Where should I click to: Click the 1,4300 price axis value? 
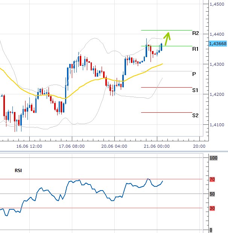(x=217, y=64)
